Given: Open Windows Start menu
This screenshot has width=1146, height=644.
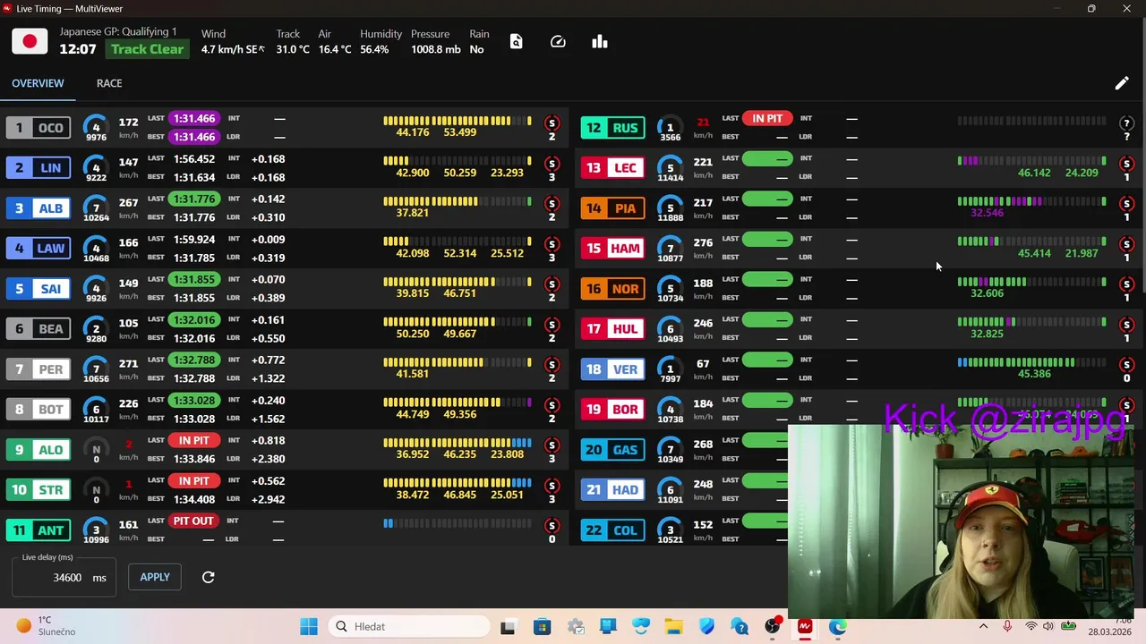Looking at the screenshot, I should coord(309,626).
